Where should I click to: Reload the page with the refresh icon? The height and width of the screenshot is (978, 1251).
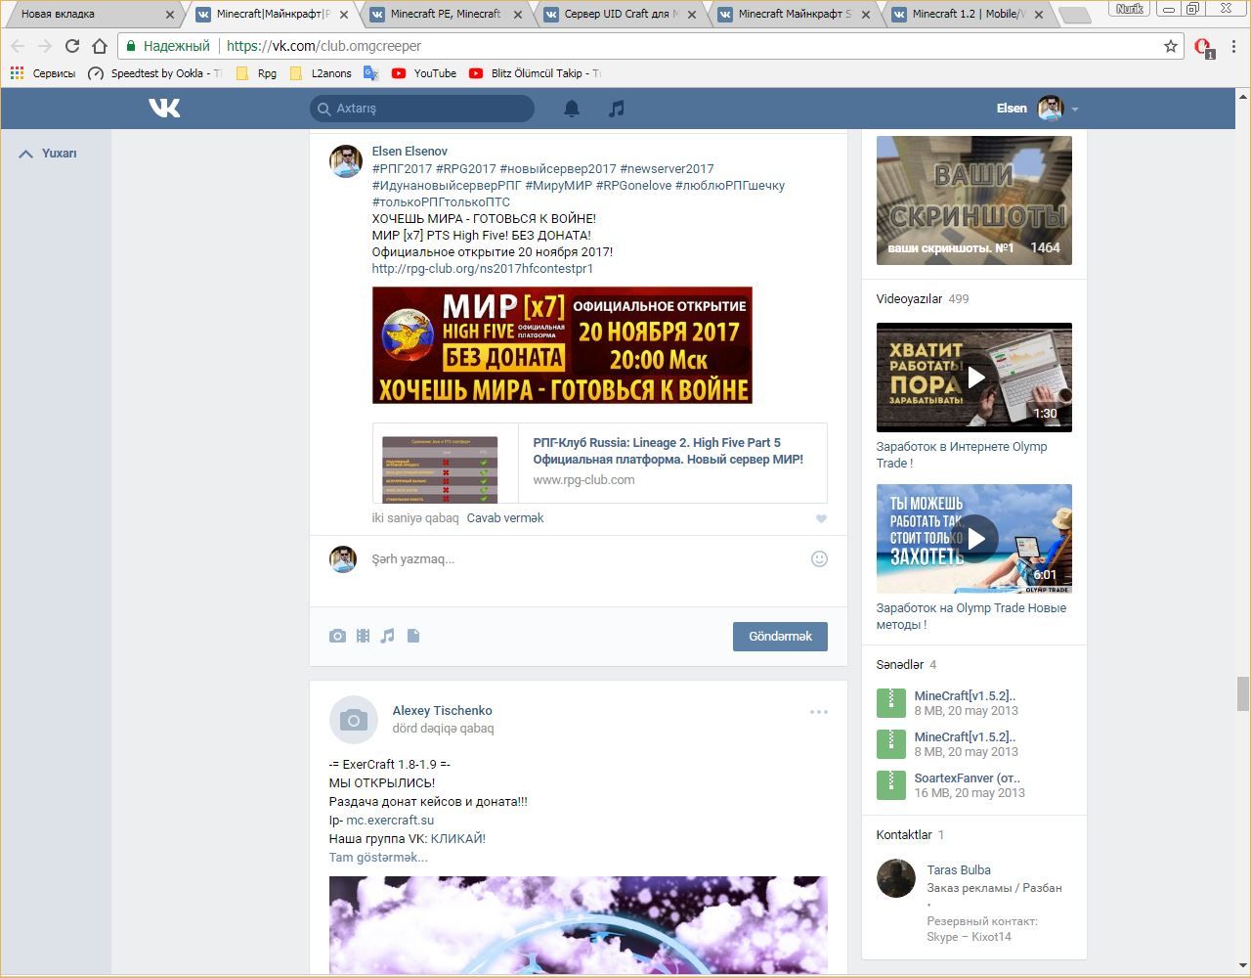point(71,46)
